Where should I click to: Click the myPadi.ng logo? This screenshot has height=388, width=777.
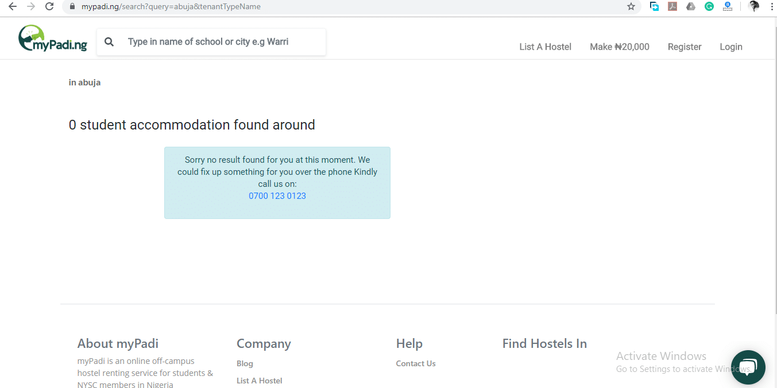point(53,38)
